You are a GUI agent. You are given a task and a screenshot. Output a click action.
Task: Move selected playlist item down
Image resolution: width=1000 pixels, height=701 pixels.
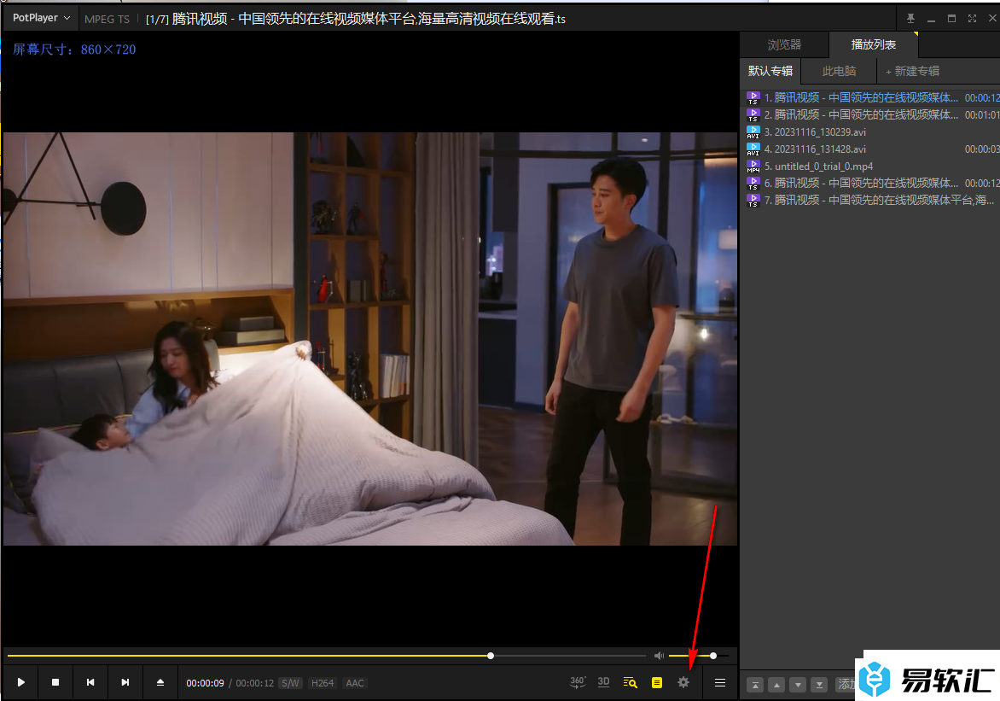(x=798, y=685)
